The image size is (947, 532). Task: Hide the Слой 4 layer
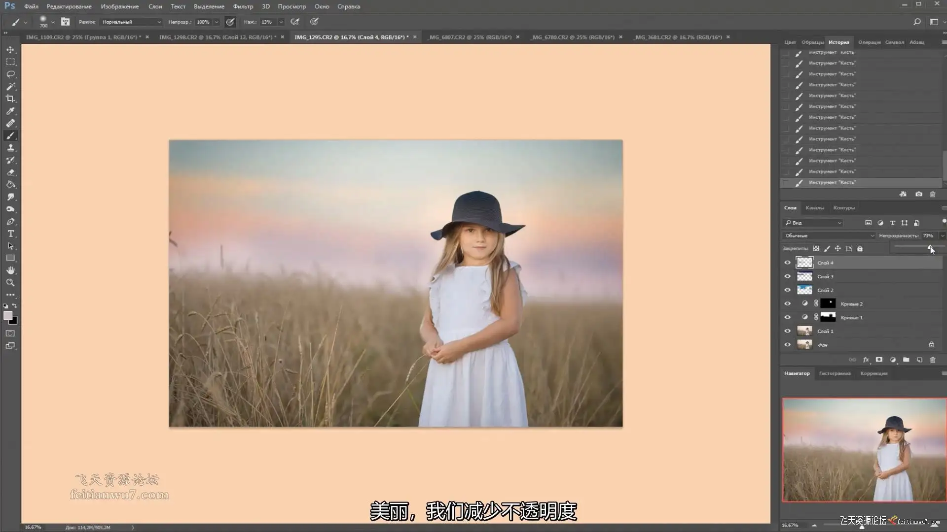tap(788, 263)
